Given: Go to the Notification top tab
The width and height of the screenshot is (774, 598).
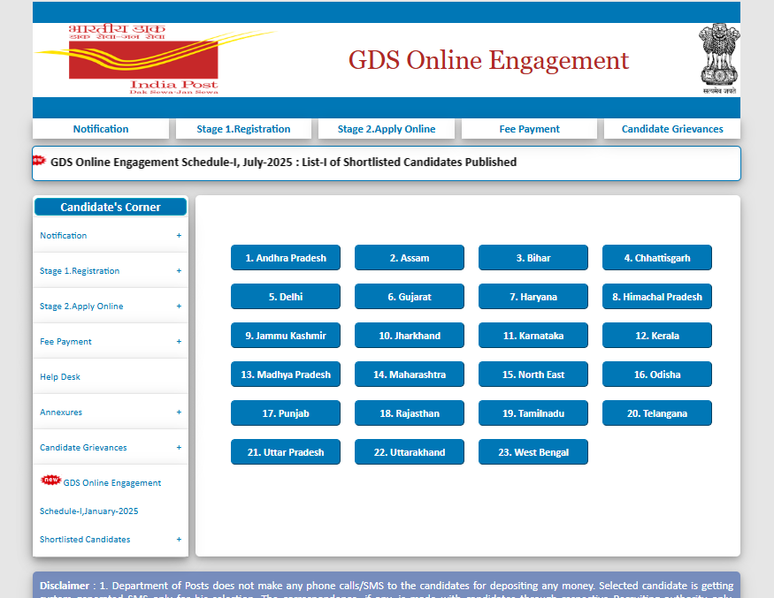Looking at the screenshot, I should (x=101, y=129).
